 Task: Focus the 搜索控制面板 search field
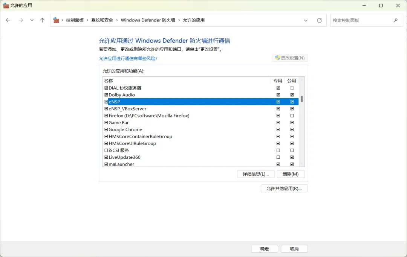tap(366, 20)
